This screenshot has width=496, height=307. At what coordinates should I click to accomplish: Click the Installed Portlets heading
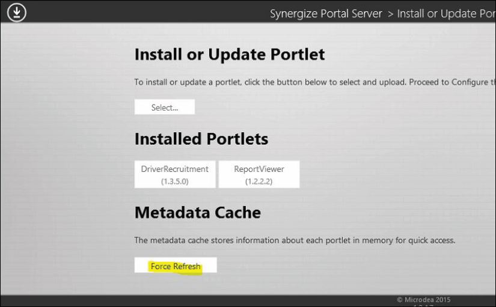201,139
